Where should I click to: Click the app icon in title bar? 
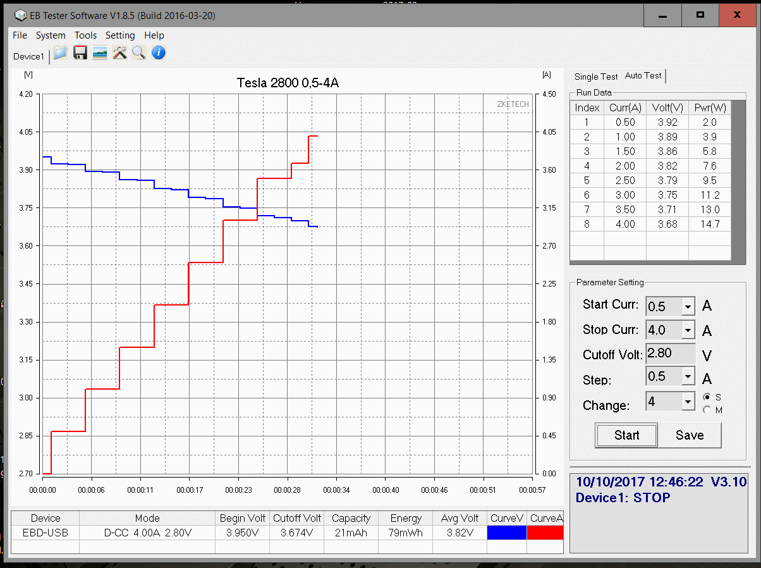click(x=21, y=15)
